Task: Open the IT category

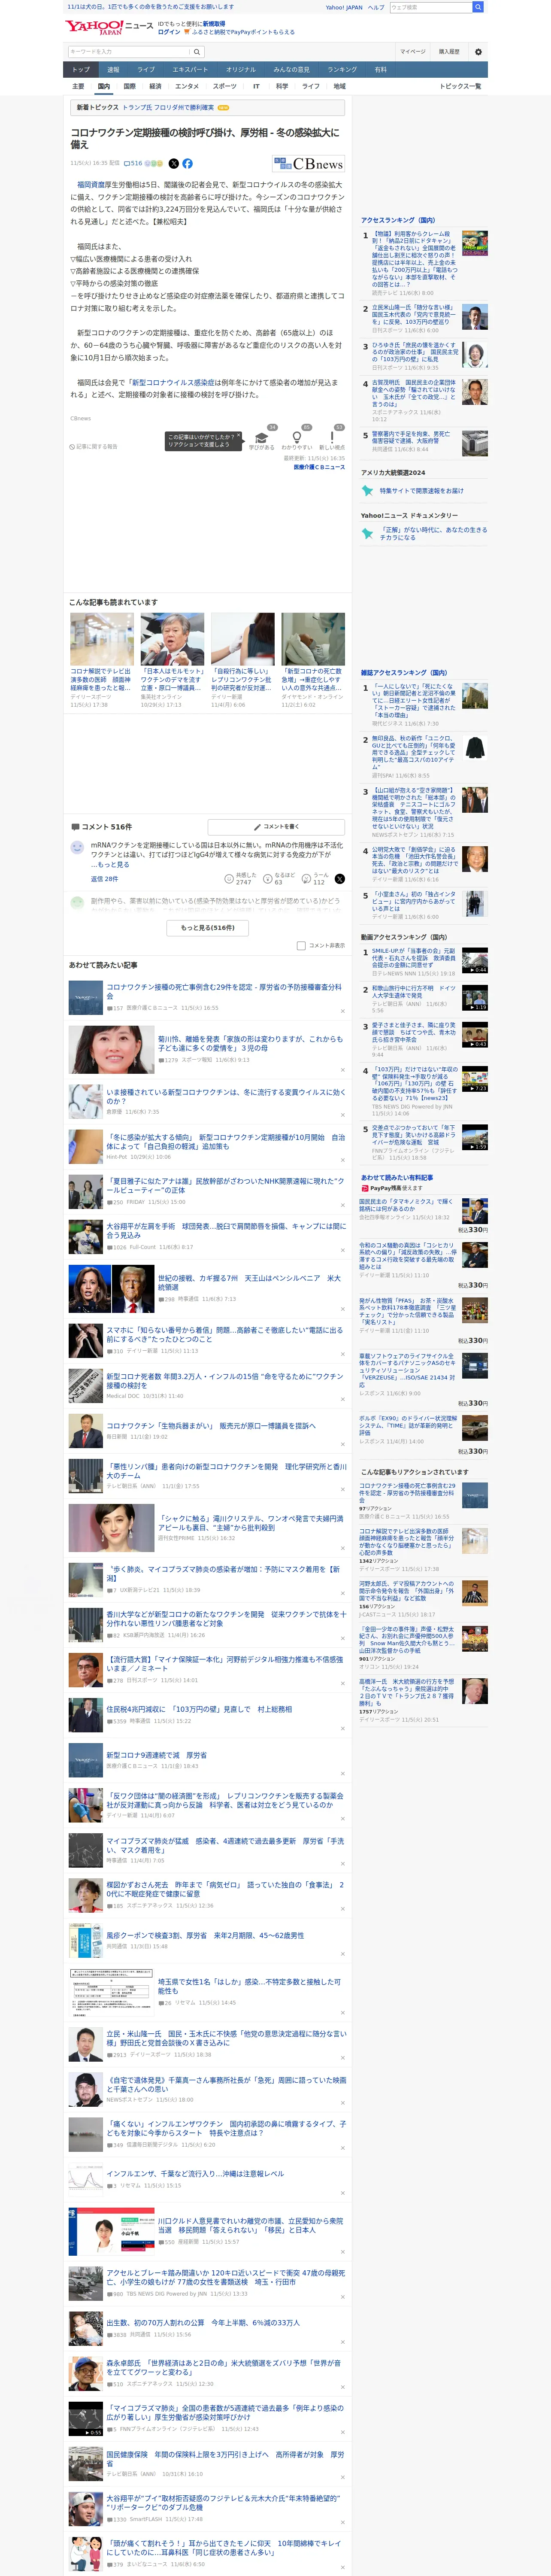Action: (x=256, y=86)
